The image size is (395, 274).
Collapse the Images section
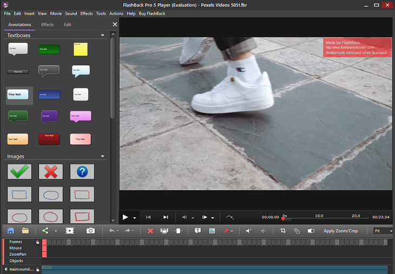click(x=102, y=156)
